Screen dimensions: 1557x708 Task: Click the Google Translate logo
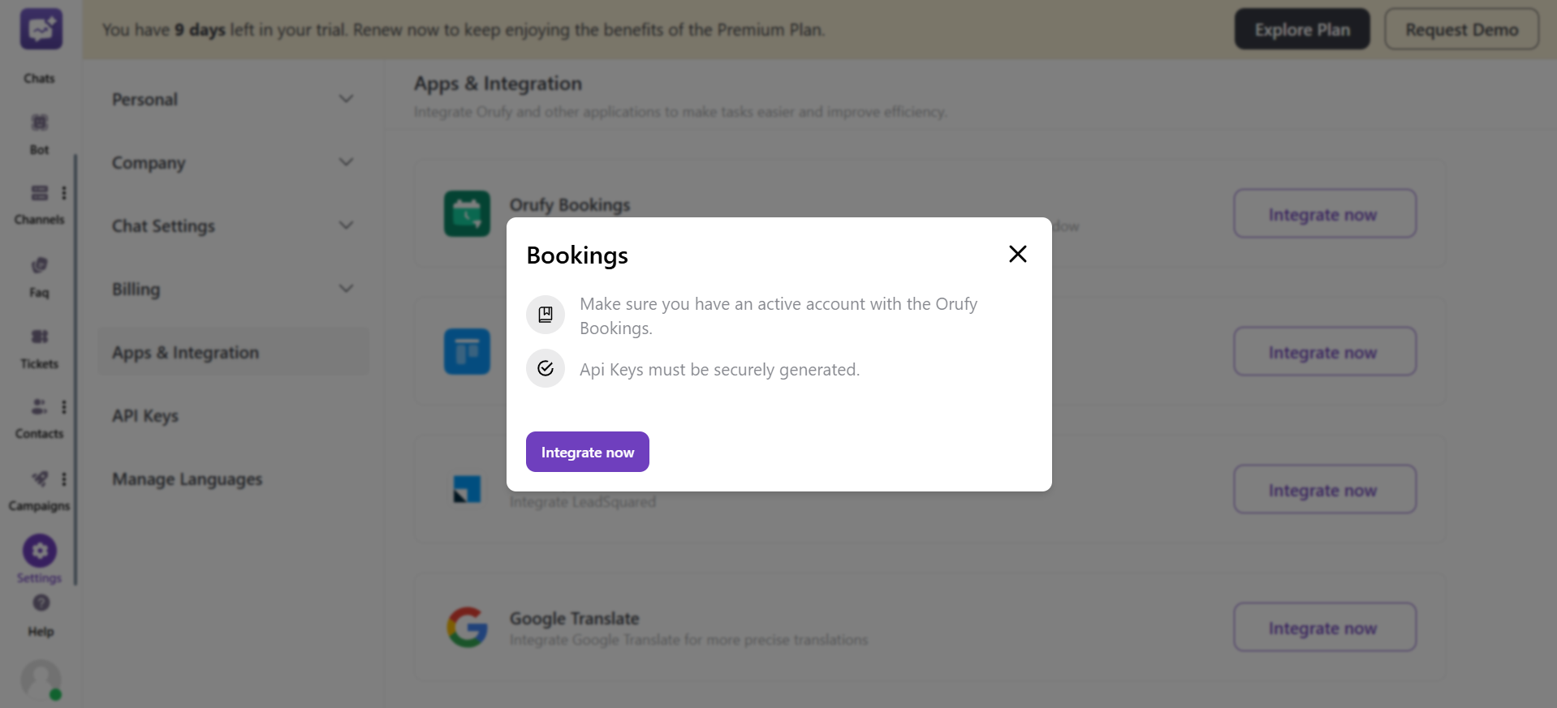(468, 627)
